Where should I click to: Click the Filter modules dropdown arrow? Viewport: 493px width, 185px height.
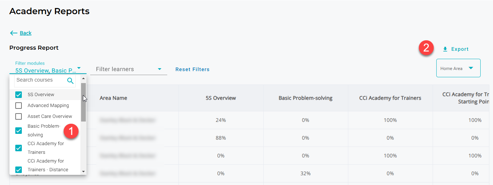79,68
